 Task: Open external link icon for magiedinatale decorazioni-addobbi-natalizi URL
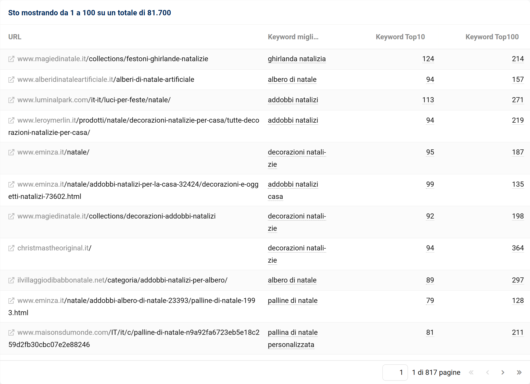coord(11,216)
